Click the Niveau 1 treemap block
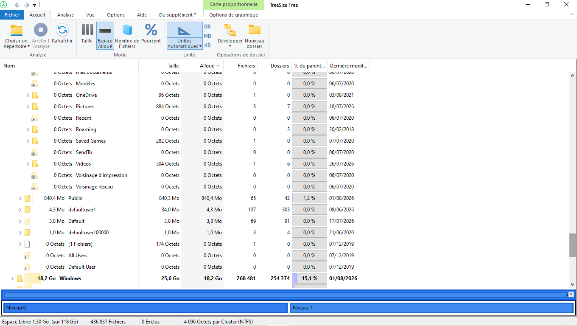Image resolution: width=577 pixels, height=326 pixels. 431,308
